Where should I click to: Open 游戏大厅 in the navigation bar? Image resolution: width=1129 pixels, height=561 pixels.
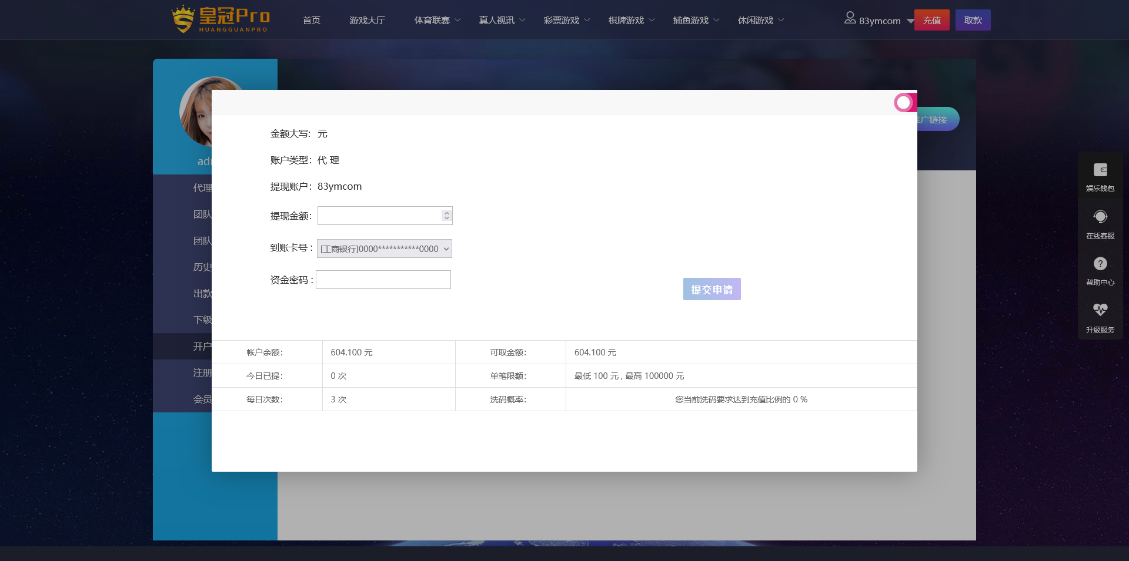point(368,21)
